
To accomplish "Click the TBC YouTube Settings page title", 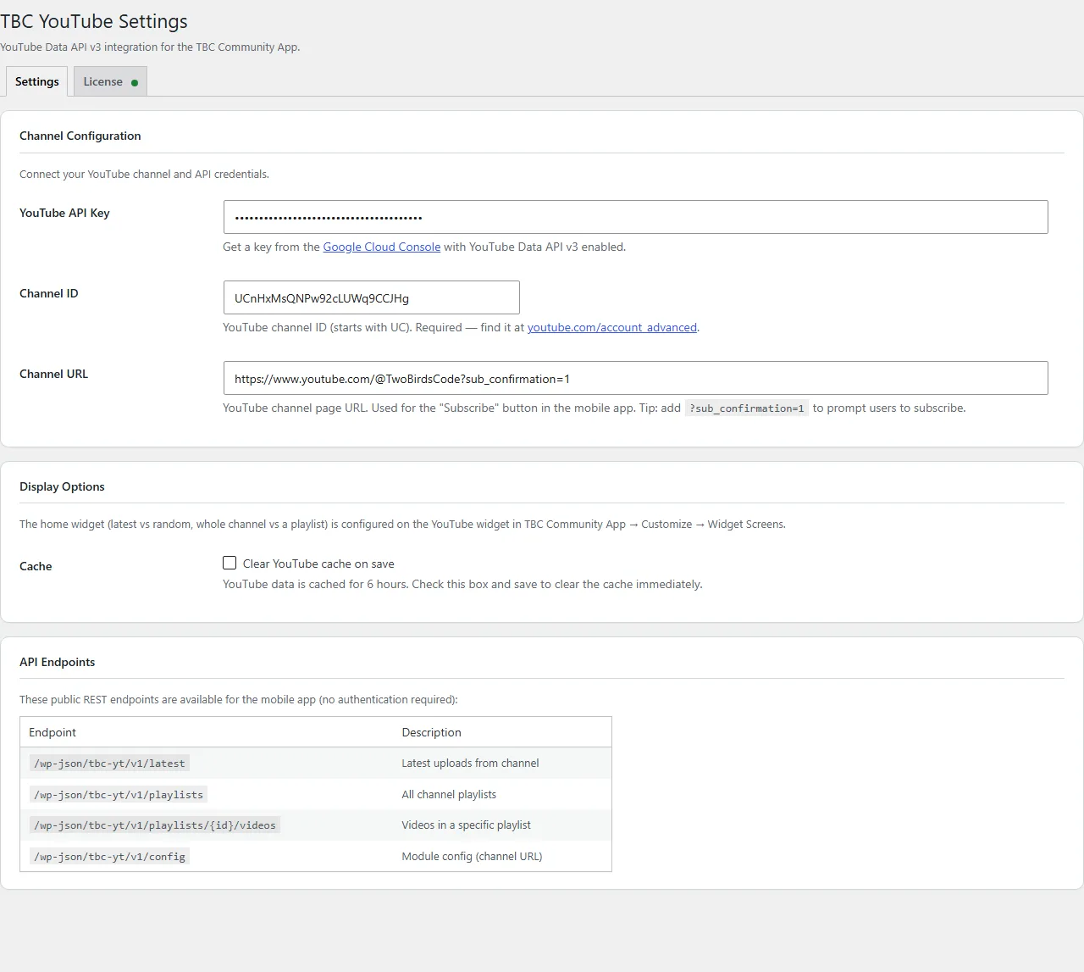I will (94, 21).
